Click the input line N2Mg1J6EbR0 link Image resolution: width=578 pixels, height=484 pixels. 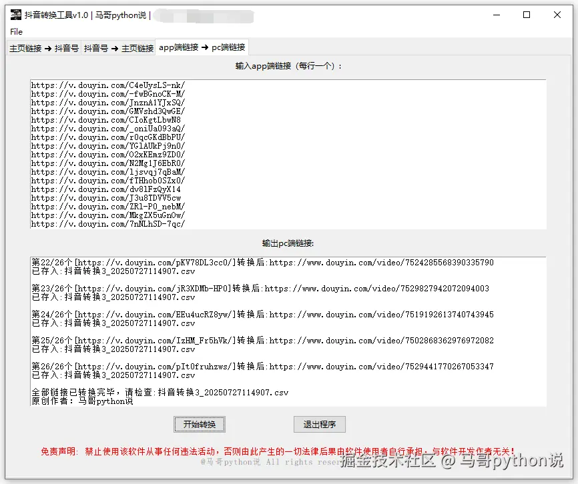[x=108, y=163]
